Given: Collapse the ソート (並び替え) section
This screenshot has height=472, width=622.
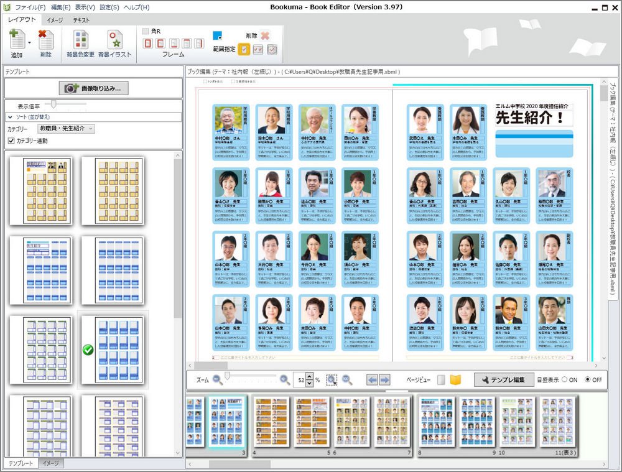Looking at the screenshot, I should point(11,116).
